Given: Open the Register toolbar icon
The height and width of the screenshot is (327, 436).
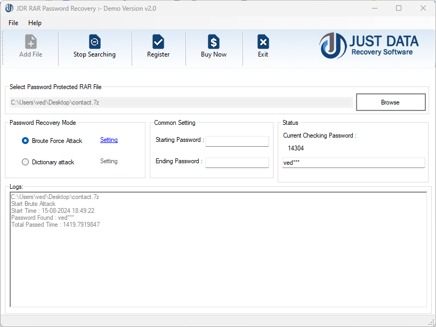Looking at the screenshot, I should tap(158, 42).
